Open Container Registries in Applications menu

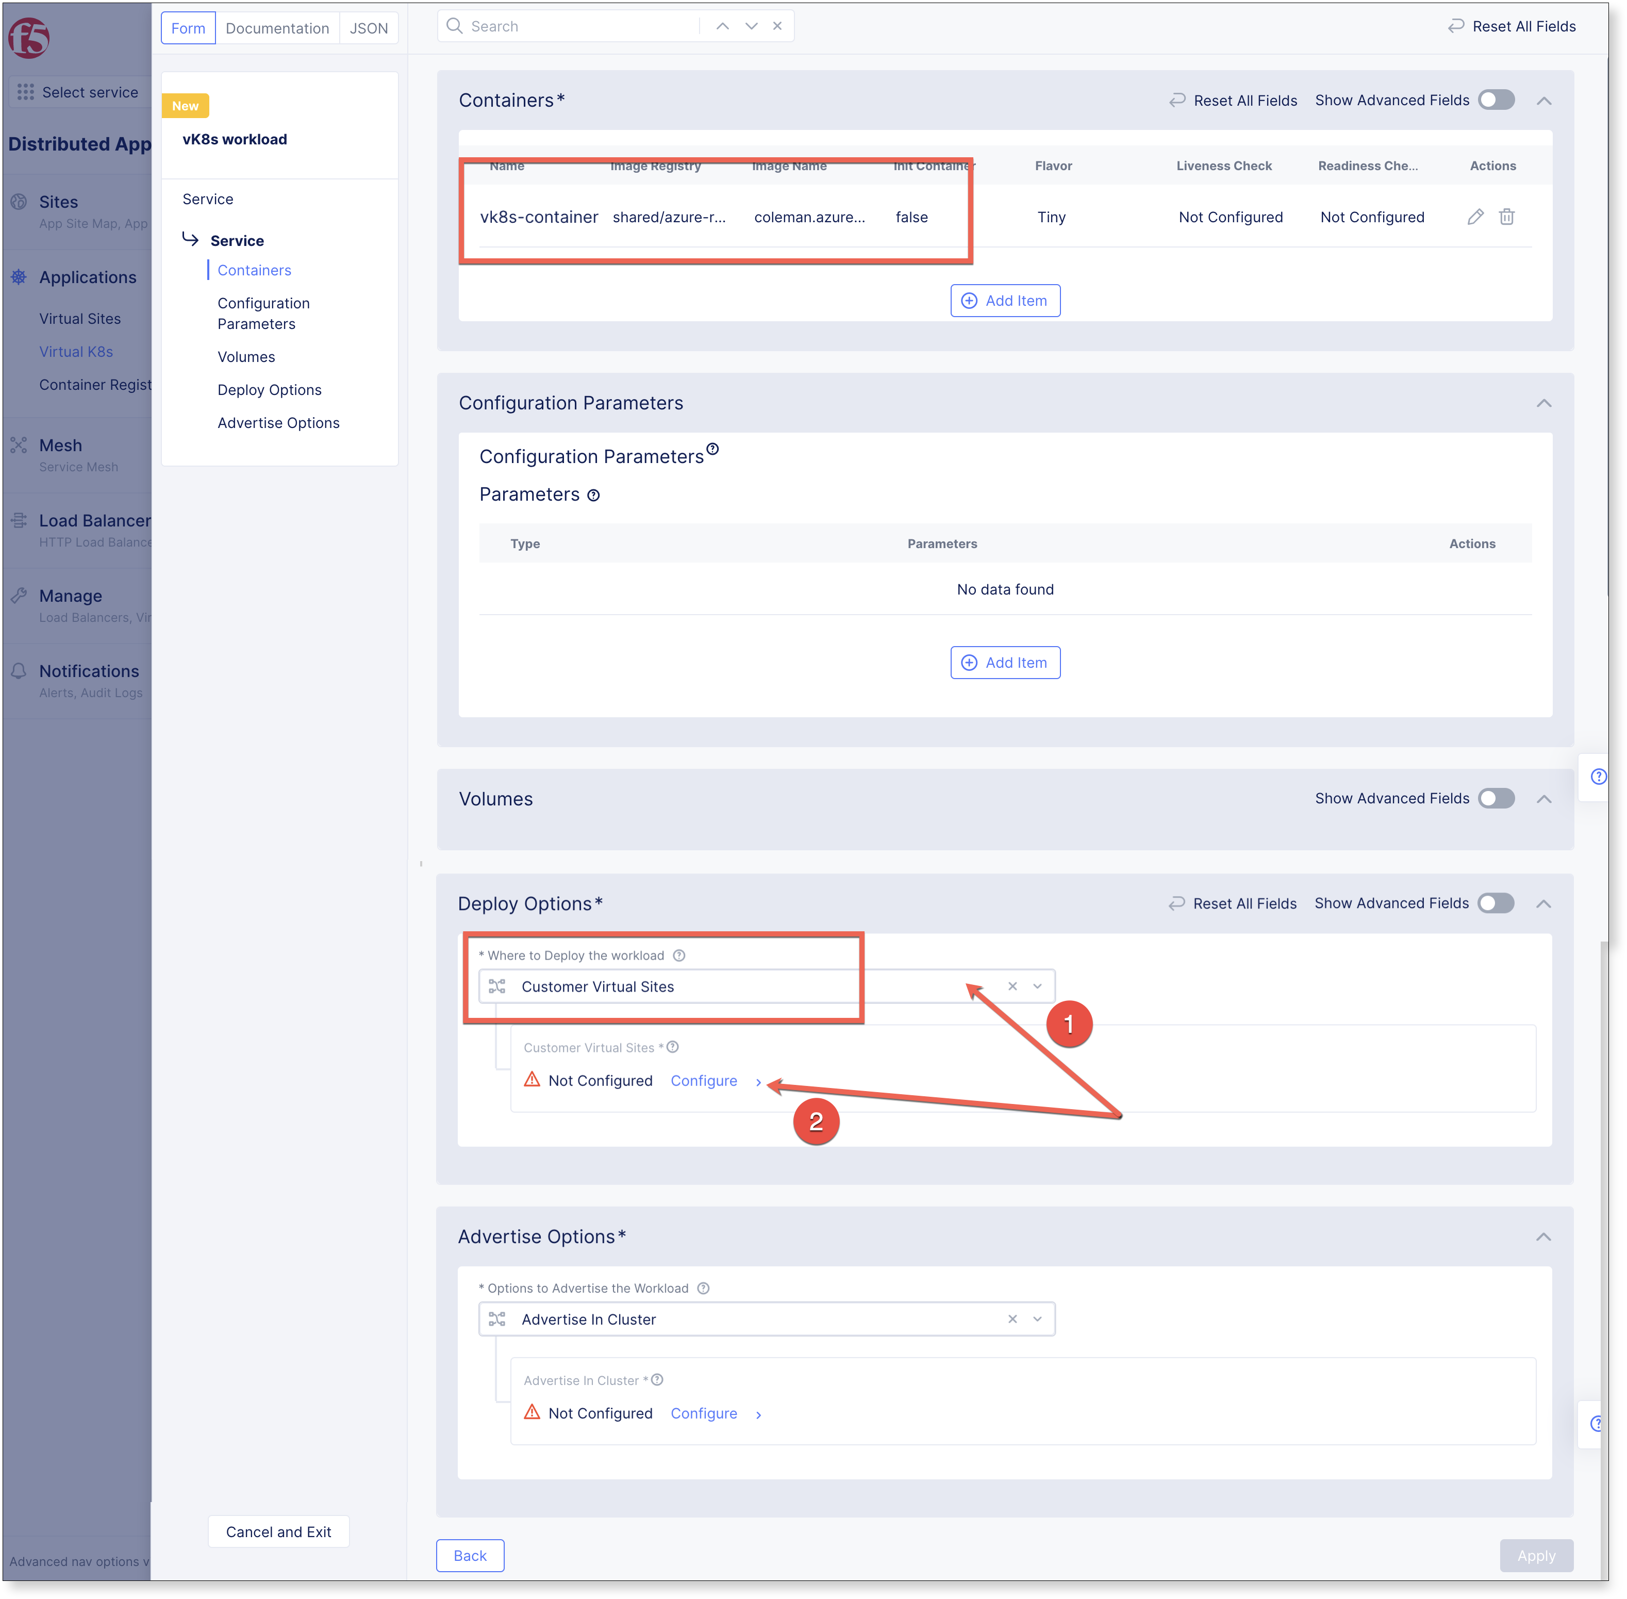point(95,385)
